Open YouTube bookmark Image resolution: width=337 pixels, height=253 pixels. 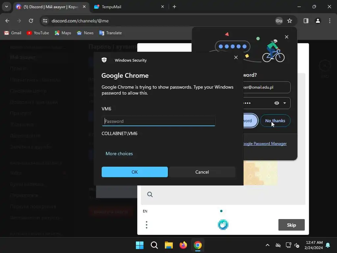tap(38, 33)
